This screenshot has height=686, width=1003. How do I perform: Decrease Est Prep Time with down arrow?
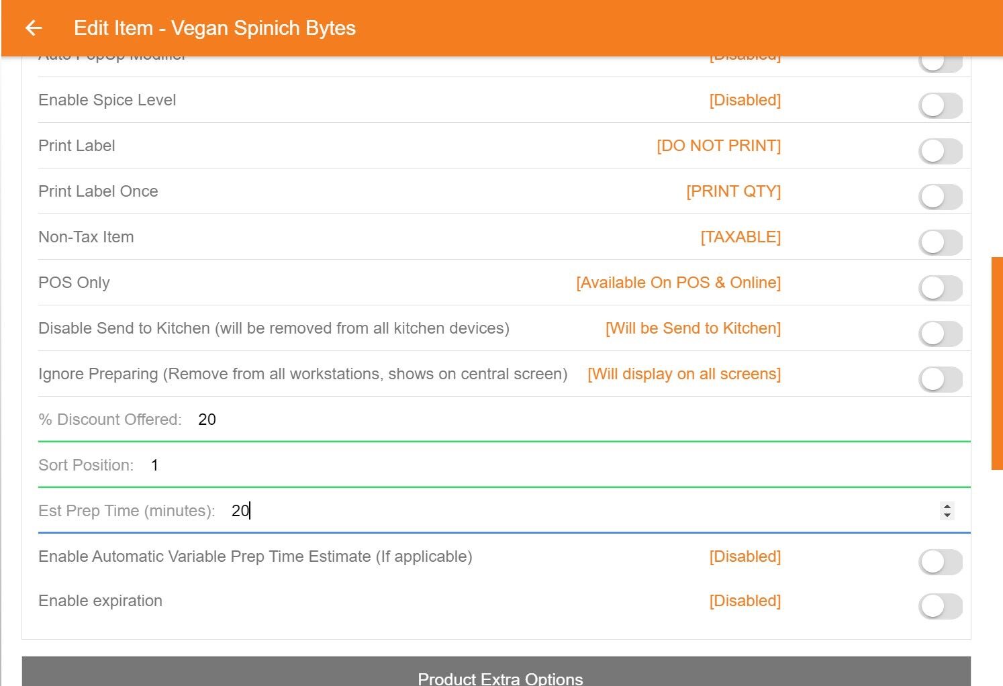(x=947, y=516)
